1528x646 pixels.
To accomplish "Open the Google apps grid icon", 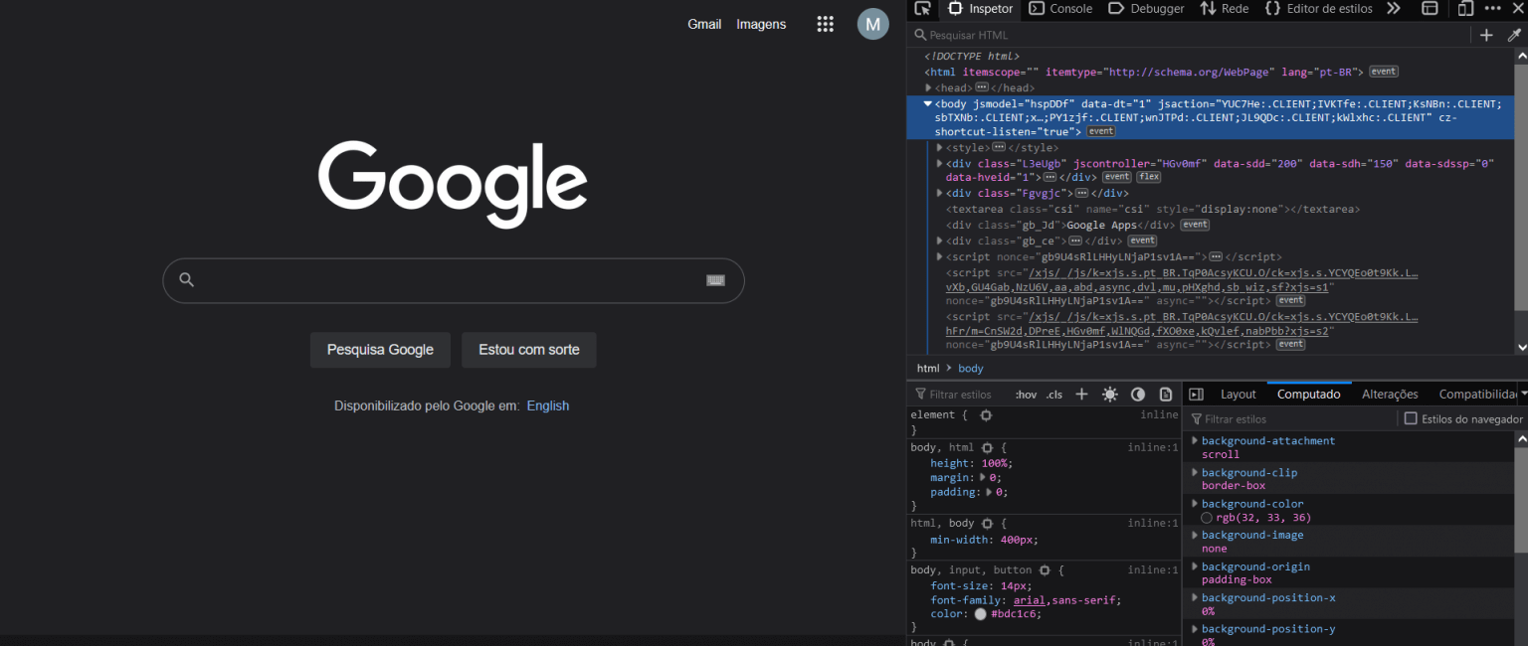I will [825, 24].
